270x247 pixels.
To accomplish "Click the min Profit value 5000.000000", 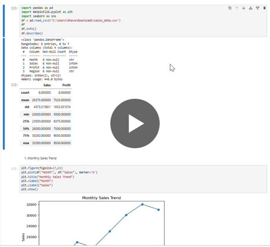I will (x=62, y=114).
